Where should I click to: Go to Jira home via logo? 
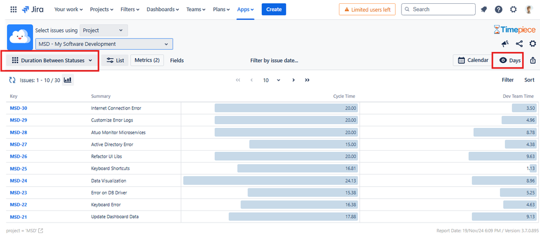pos(33,10)
